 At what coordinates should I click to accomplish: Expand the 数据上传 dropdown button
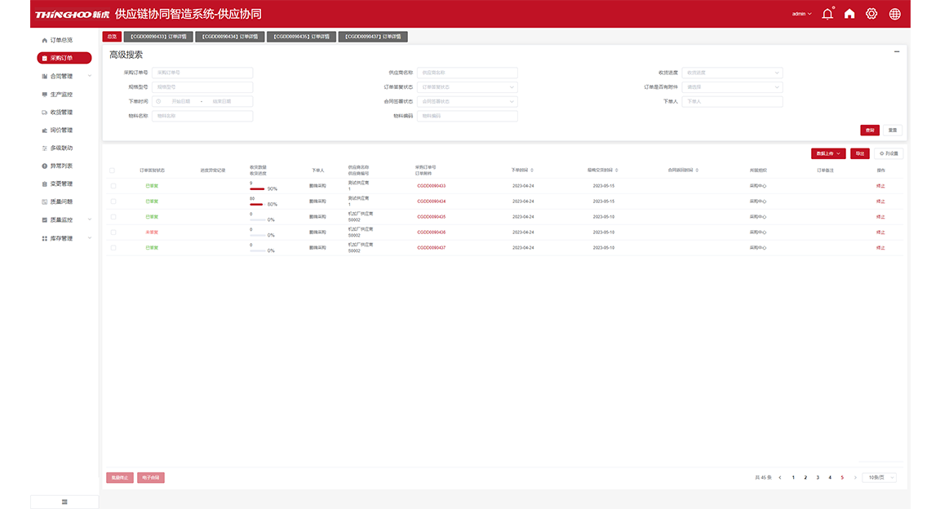(827, 153)
